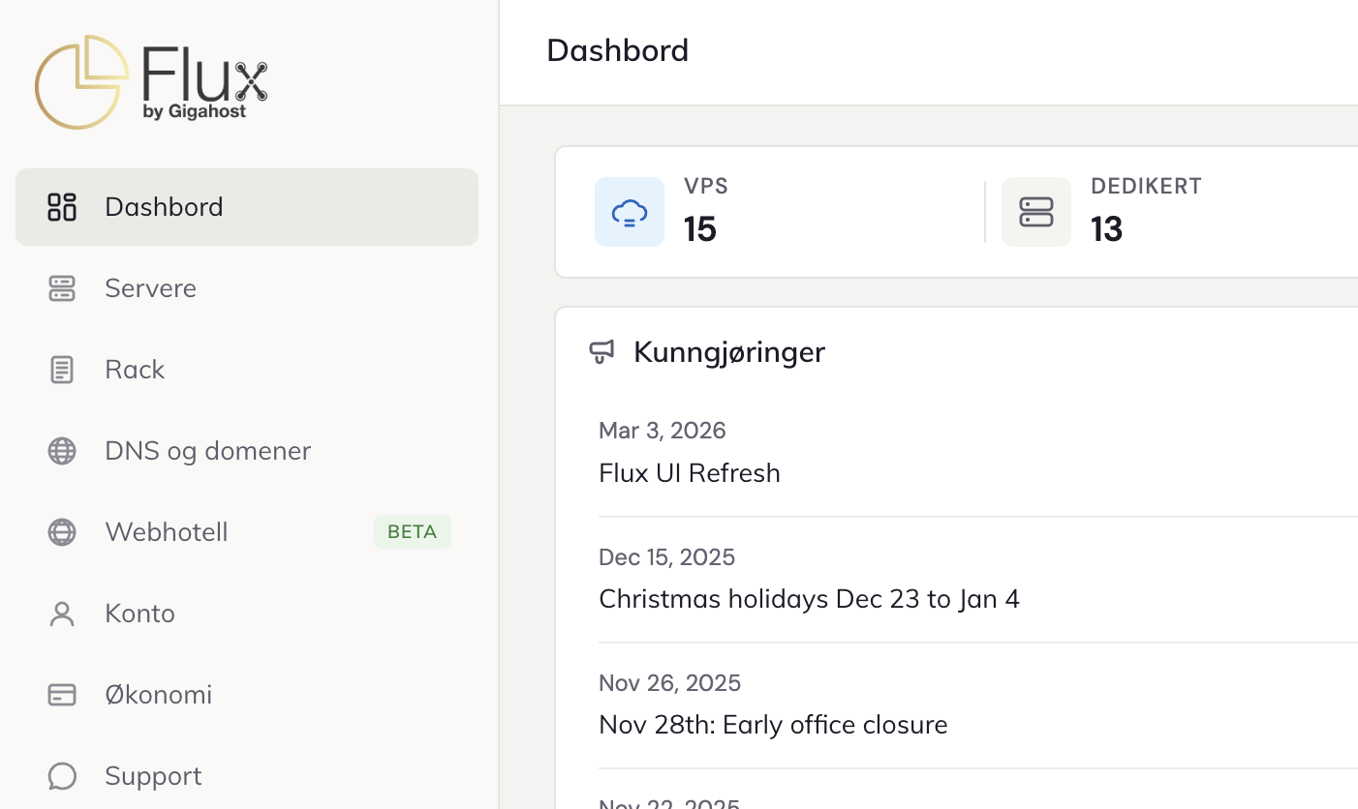Screen dimensions: 1358x809
Task: Click the Konto person icon
Action: [62, 614]
